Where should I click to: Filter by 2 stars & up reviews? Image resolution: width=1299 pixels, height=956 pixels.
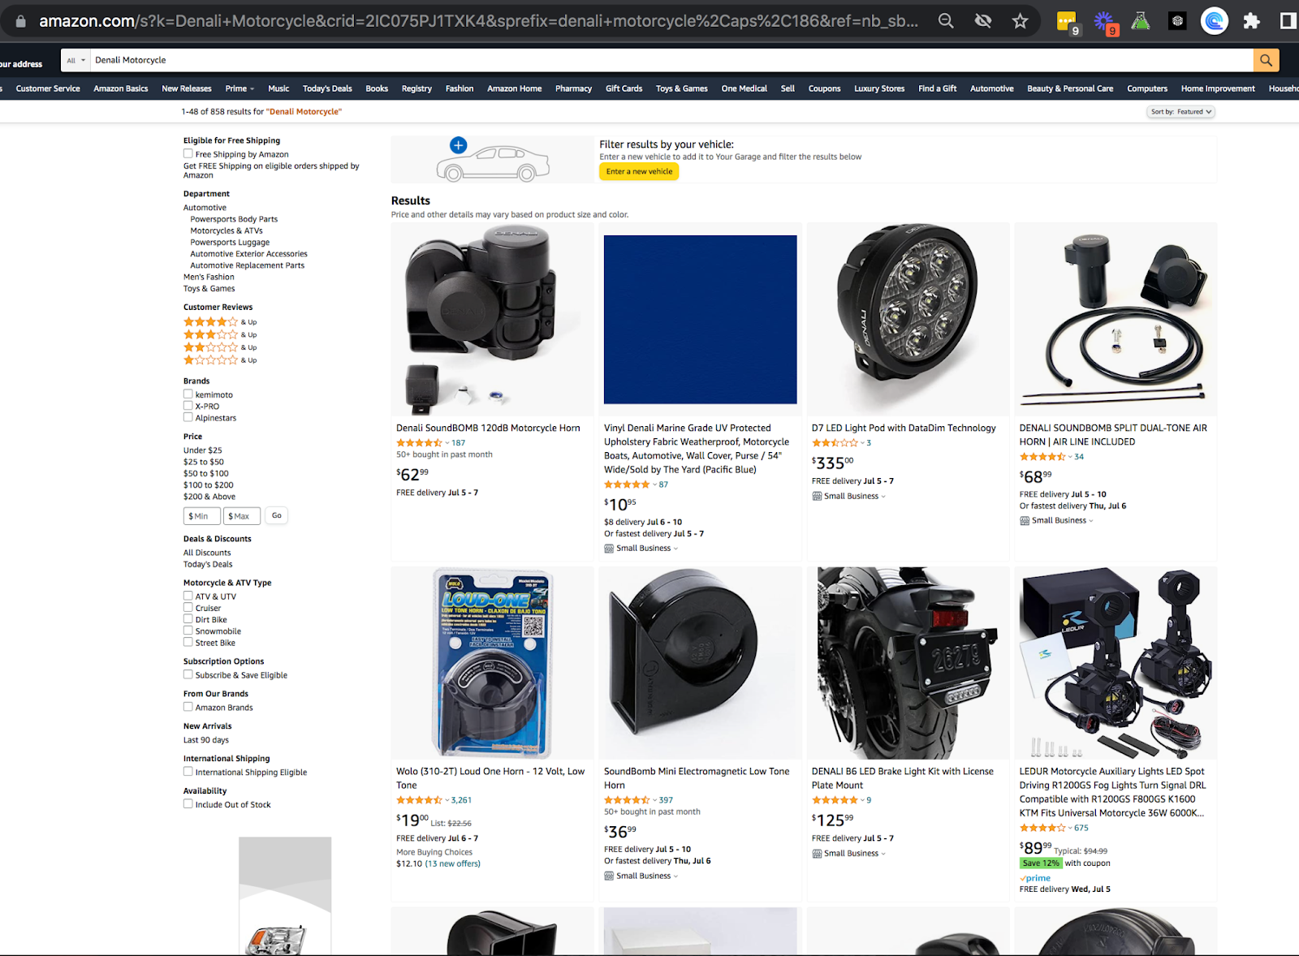pos(220,347)
